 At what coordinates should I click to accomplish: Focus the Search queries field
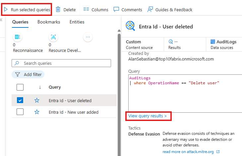coord(61,63)
